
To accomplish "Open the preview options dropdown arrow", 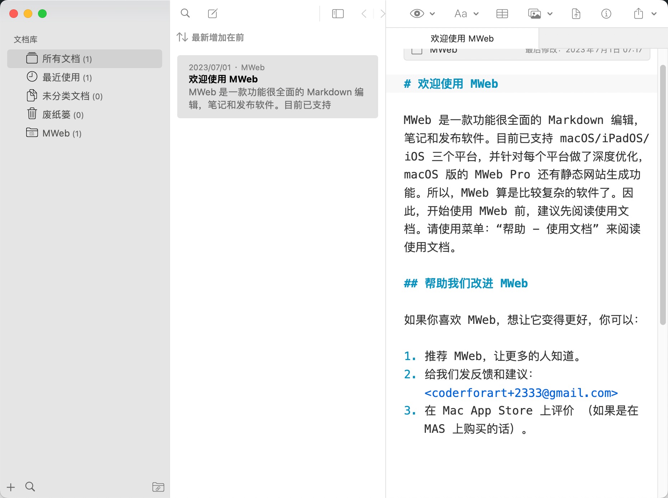I will [x=432, y=14].
